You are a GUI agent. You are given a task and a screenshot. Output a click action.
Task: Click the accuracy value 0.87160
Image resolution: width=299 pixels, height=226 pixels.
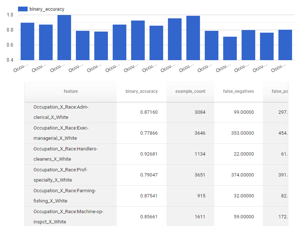tap(149, 112)
